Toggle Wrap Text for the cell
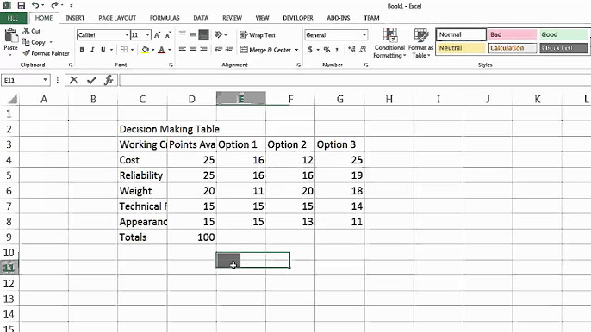 (x=258, y=35)
